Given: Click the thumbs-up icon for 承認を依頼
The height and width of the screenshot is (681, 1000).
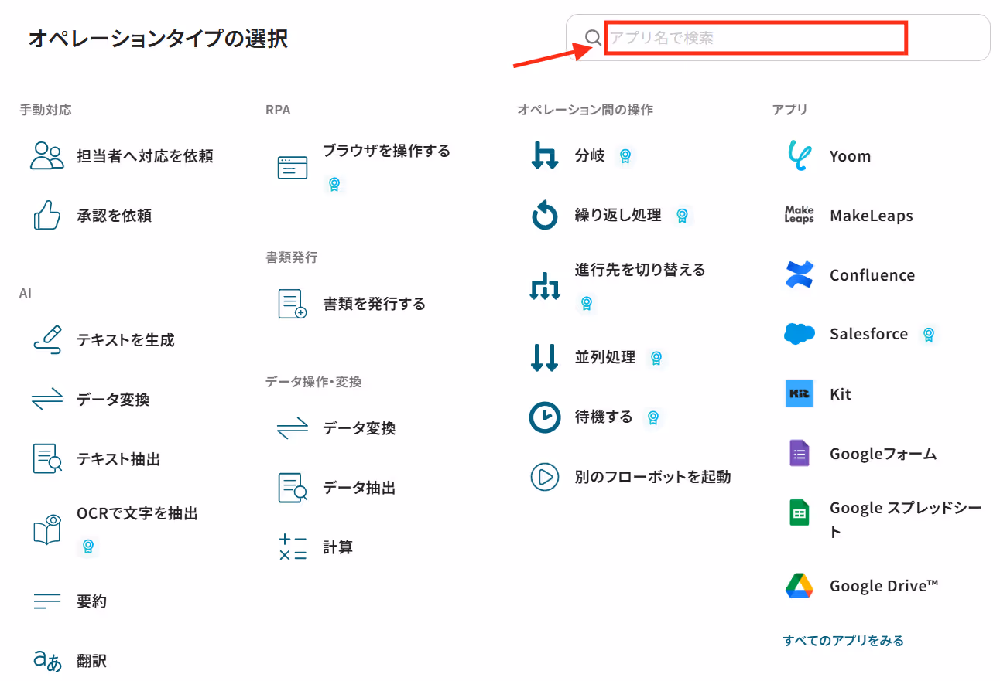Looking at the screenshot, I should pyautogui.click(x=47, y=215).
